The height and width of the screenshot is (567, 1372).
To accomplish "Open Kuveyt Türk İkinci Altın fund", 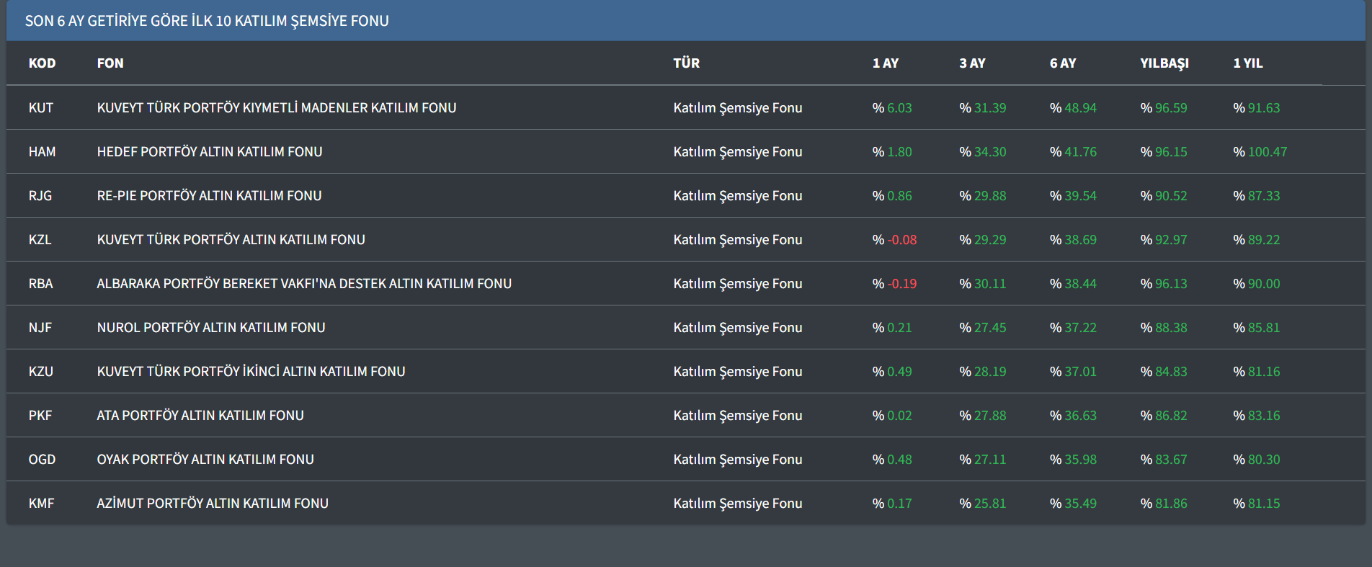I will coord(251,372).
